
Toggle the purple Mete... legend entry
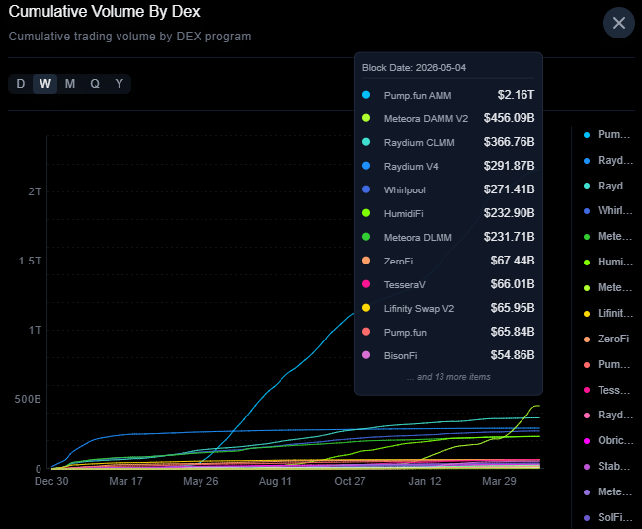coord(607,491)
